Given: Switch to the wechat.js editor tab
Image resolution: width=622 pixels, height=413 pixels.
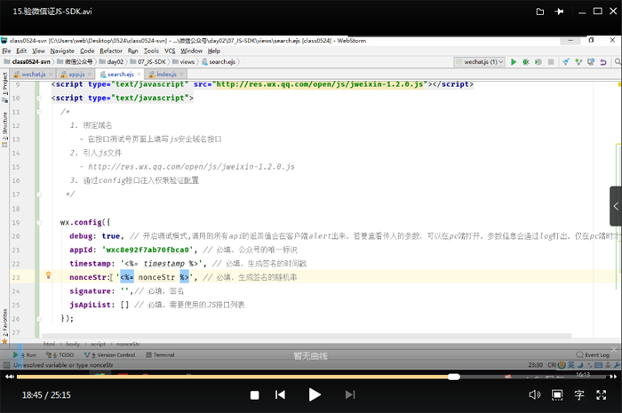Looking at the screenshot, I should [34, 74].
